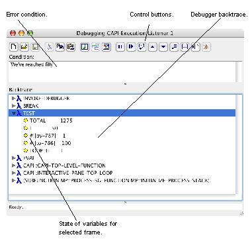Click the red bug Report Bug icon
This screenshot has height=245, width=252.
[206, 47]
